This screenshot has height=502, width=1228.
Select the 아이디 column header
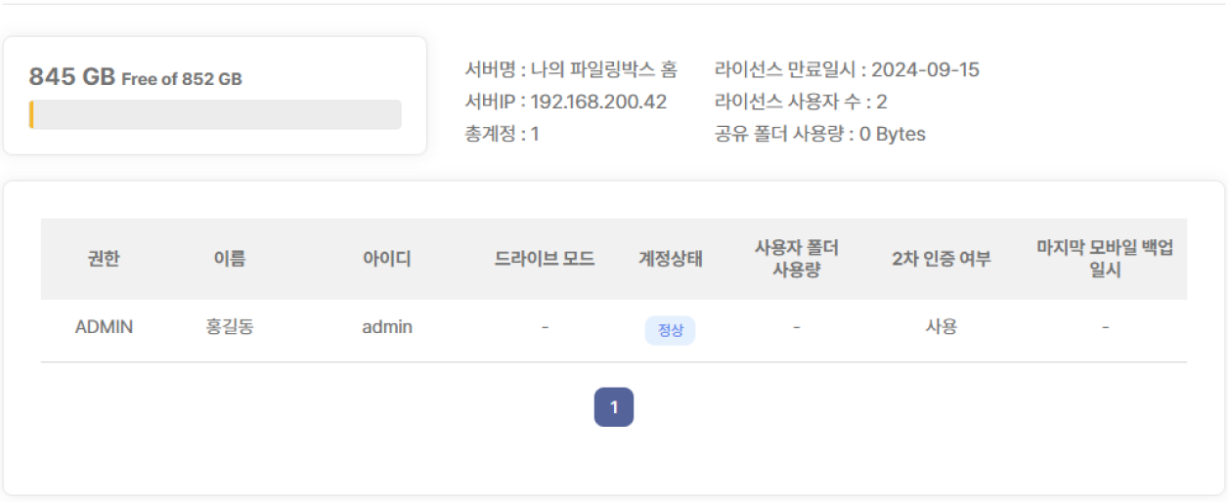[x=387, y=259]
